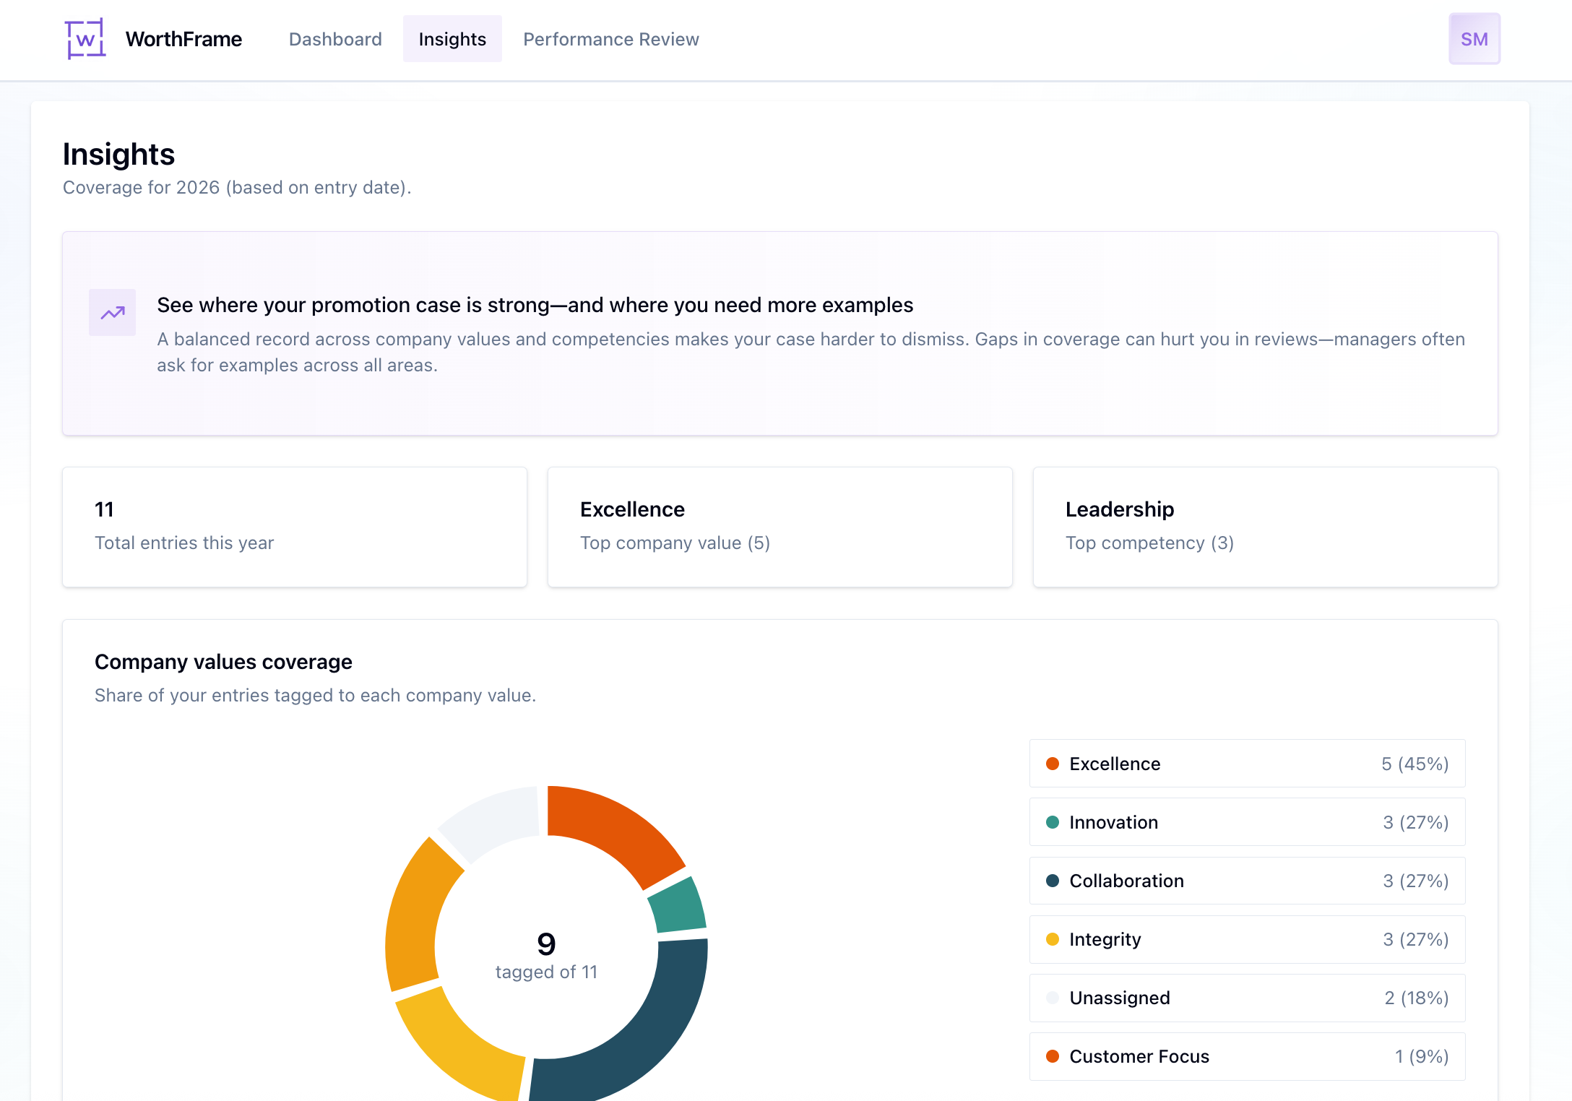Click the Innovation teal legend dot
The height and width of the screenshot is (1101, 1572).
[x=1053, y=822]
